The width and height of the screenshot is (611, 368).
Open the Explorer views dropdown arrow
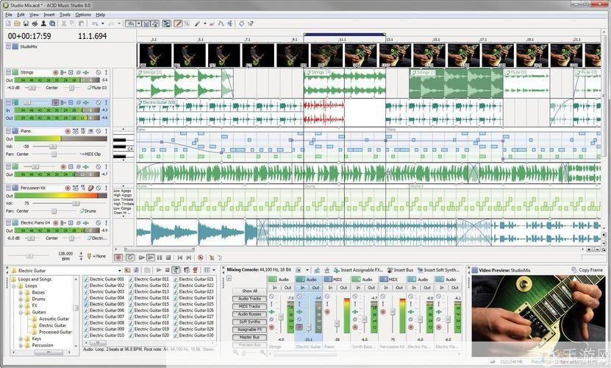214,270
